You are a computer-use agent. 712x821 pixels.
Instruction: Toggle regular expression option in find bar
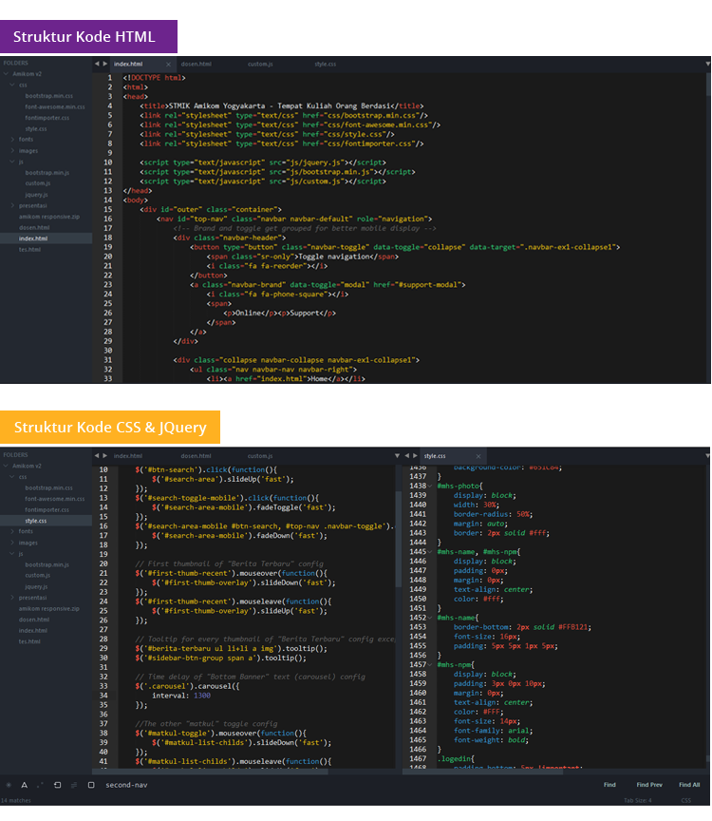tap(9, 785)
